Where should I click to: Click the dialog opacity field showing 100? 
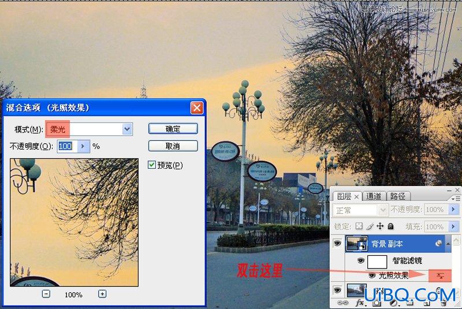click(x=68, y=146)
